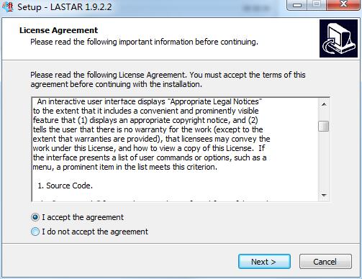Click the license scrollbar up arrow
Viewport: 362px width, 279px height.
pyautogui.click(x=324, y=104)
